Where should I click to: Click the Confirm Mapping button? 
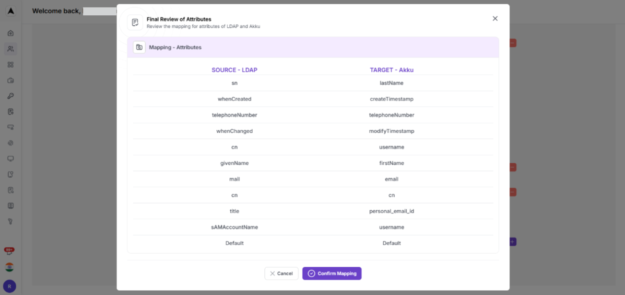[331, 273]
